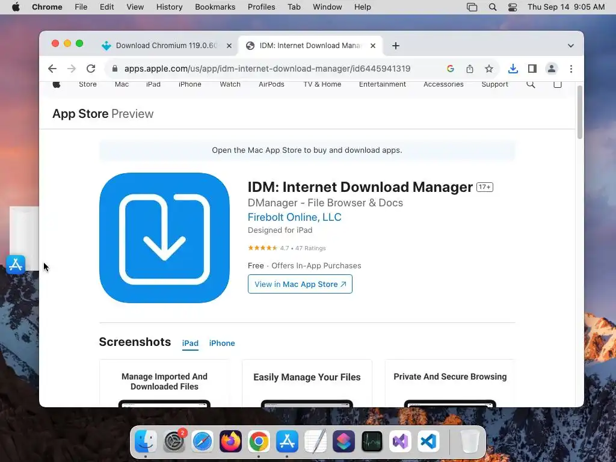
Task: Open a new tab with the plus button
Action: click(396, 46)
